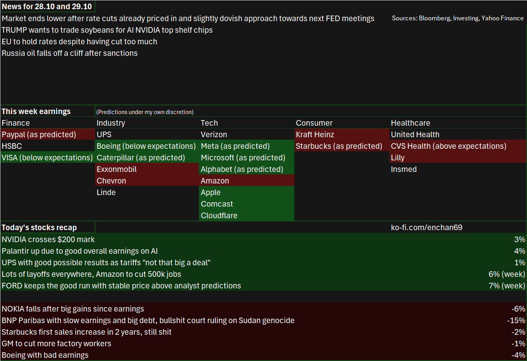The width and height of the screenshot is (527, 361).
Task: Click the Sources: Bloomberg, Investing, Yahoo Finance cell
Action: [x=458, y=18]
